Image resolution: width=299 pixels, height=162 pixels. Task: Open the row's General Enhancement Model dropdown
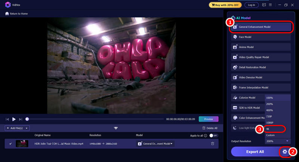156,144
